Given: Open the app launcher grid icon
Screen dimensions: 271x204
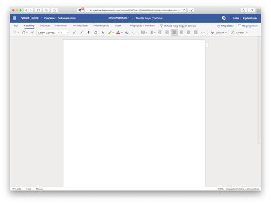Looking at the screenshot, I should 15,18.
